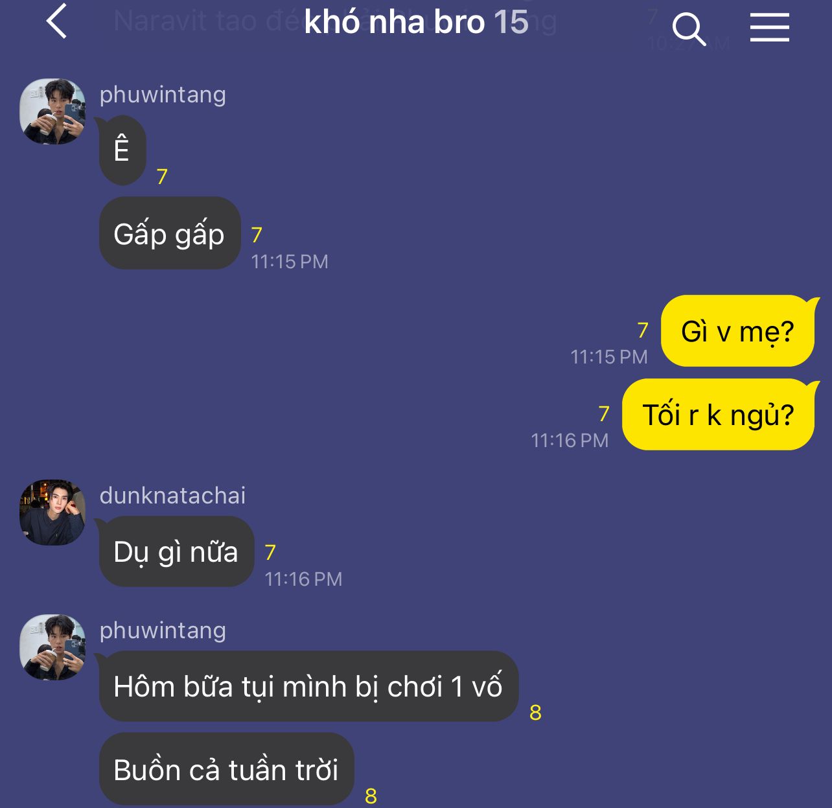Tap the phuwintang name above the 'Ê' message

pyautogui.click(x=163, y=95)
